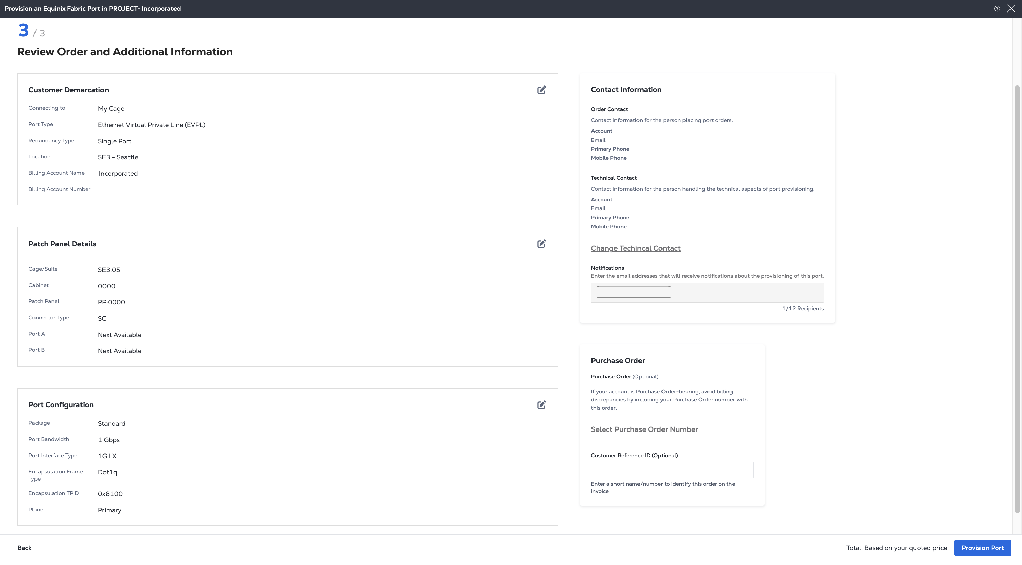Click the quoted price Total text
The height and width of the screenshot is (565, 1022).
[896, 548]
